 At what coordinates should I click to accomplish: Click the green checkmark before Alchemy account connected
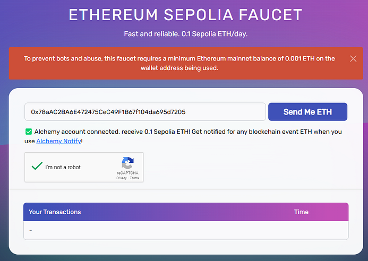[x=28, y=132]
